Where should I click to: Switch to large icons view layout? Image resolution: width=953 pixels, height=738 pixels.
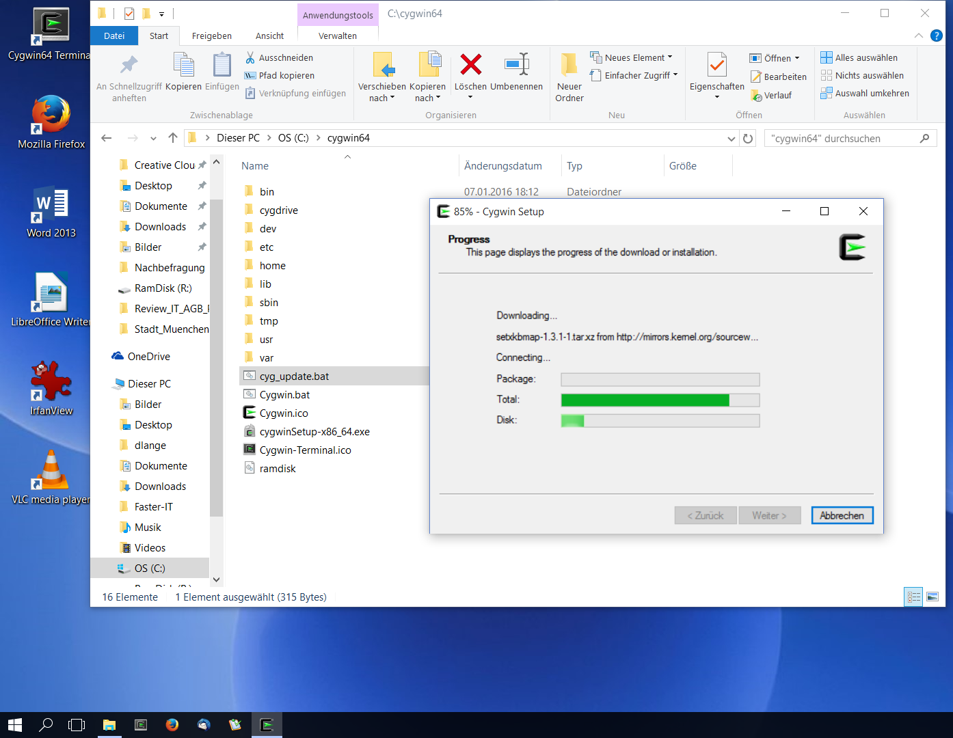[x=932, y=597]
